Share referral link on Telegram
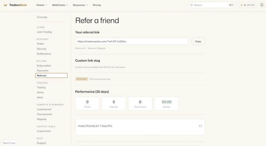The image size is (266, 146). point(97,48)
